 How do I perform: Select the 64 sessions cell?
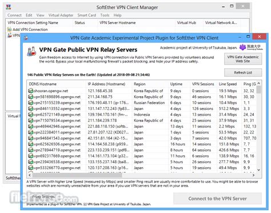[x=201, y=150]
